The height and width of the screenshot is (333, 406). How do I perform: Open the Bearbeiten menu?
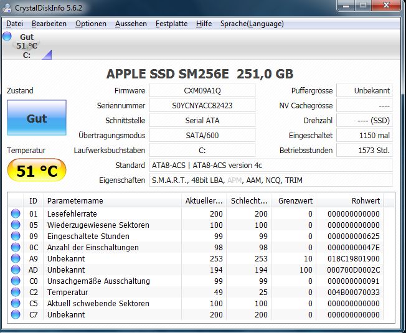tap(49, 24)
